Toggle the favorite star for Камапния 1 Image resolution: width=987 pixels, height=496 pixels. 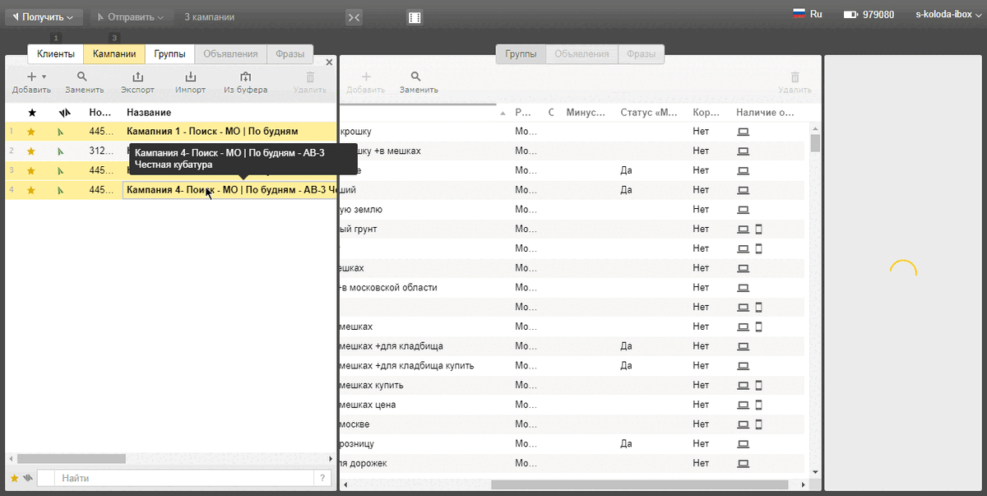click(31, 132)
